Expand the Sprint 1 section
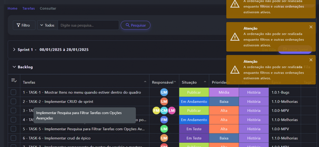This screenshot has height=147, width=319. pyautogui.click(x=14, y=49)
